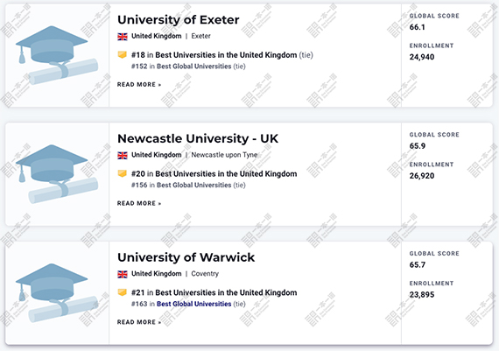Click the Newcastle University graduation cap image
This screenshot has height=351, width=499.
click(x=57, y=174)
